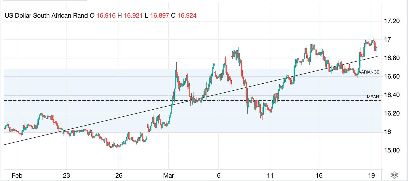Click the 15.80 price axis label

pyautogui.click(x=392, y=151)
